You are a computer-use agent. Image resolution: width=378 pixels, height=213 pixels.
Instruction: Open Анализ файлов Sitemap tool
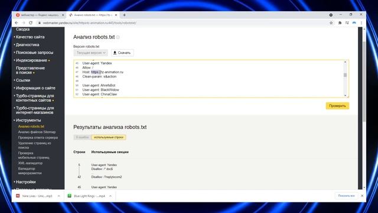pyautogui.click(x=37, y=132)
